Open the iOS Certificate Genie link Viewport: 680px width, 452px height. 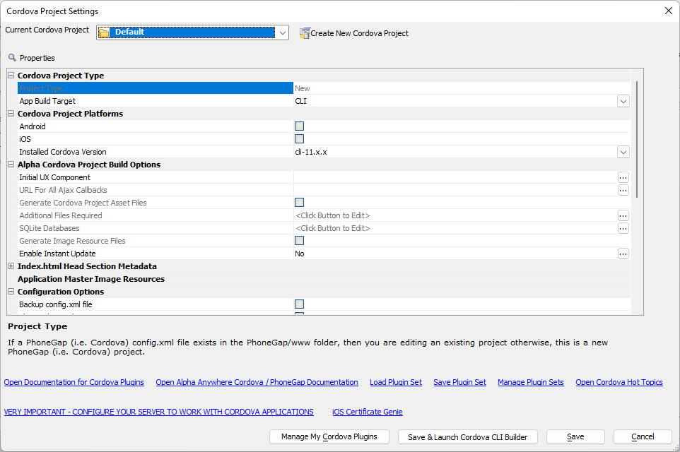368,412
